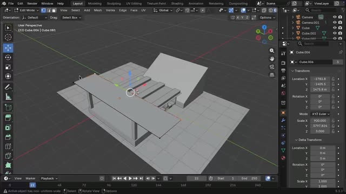Image resolution: width=346 pixels, height=194 pixels.
Task: Open the Mesh menu in viewport header
Action: coord(98,10)
